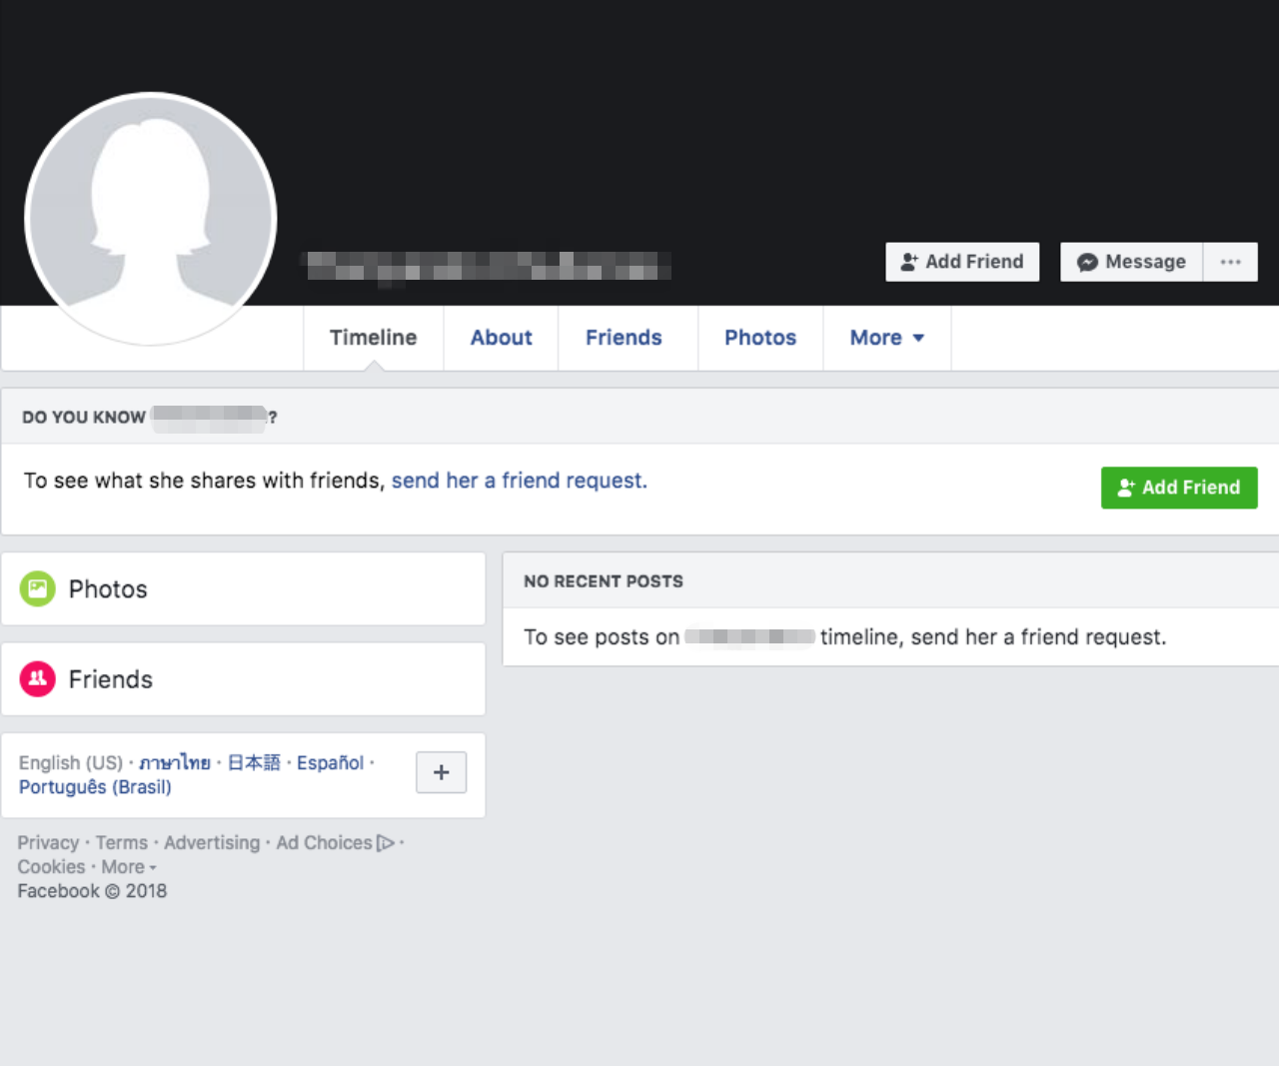Open the About tab
This screenshot has height=1066, width=1279.
coord(501,338)
